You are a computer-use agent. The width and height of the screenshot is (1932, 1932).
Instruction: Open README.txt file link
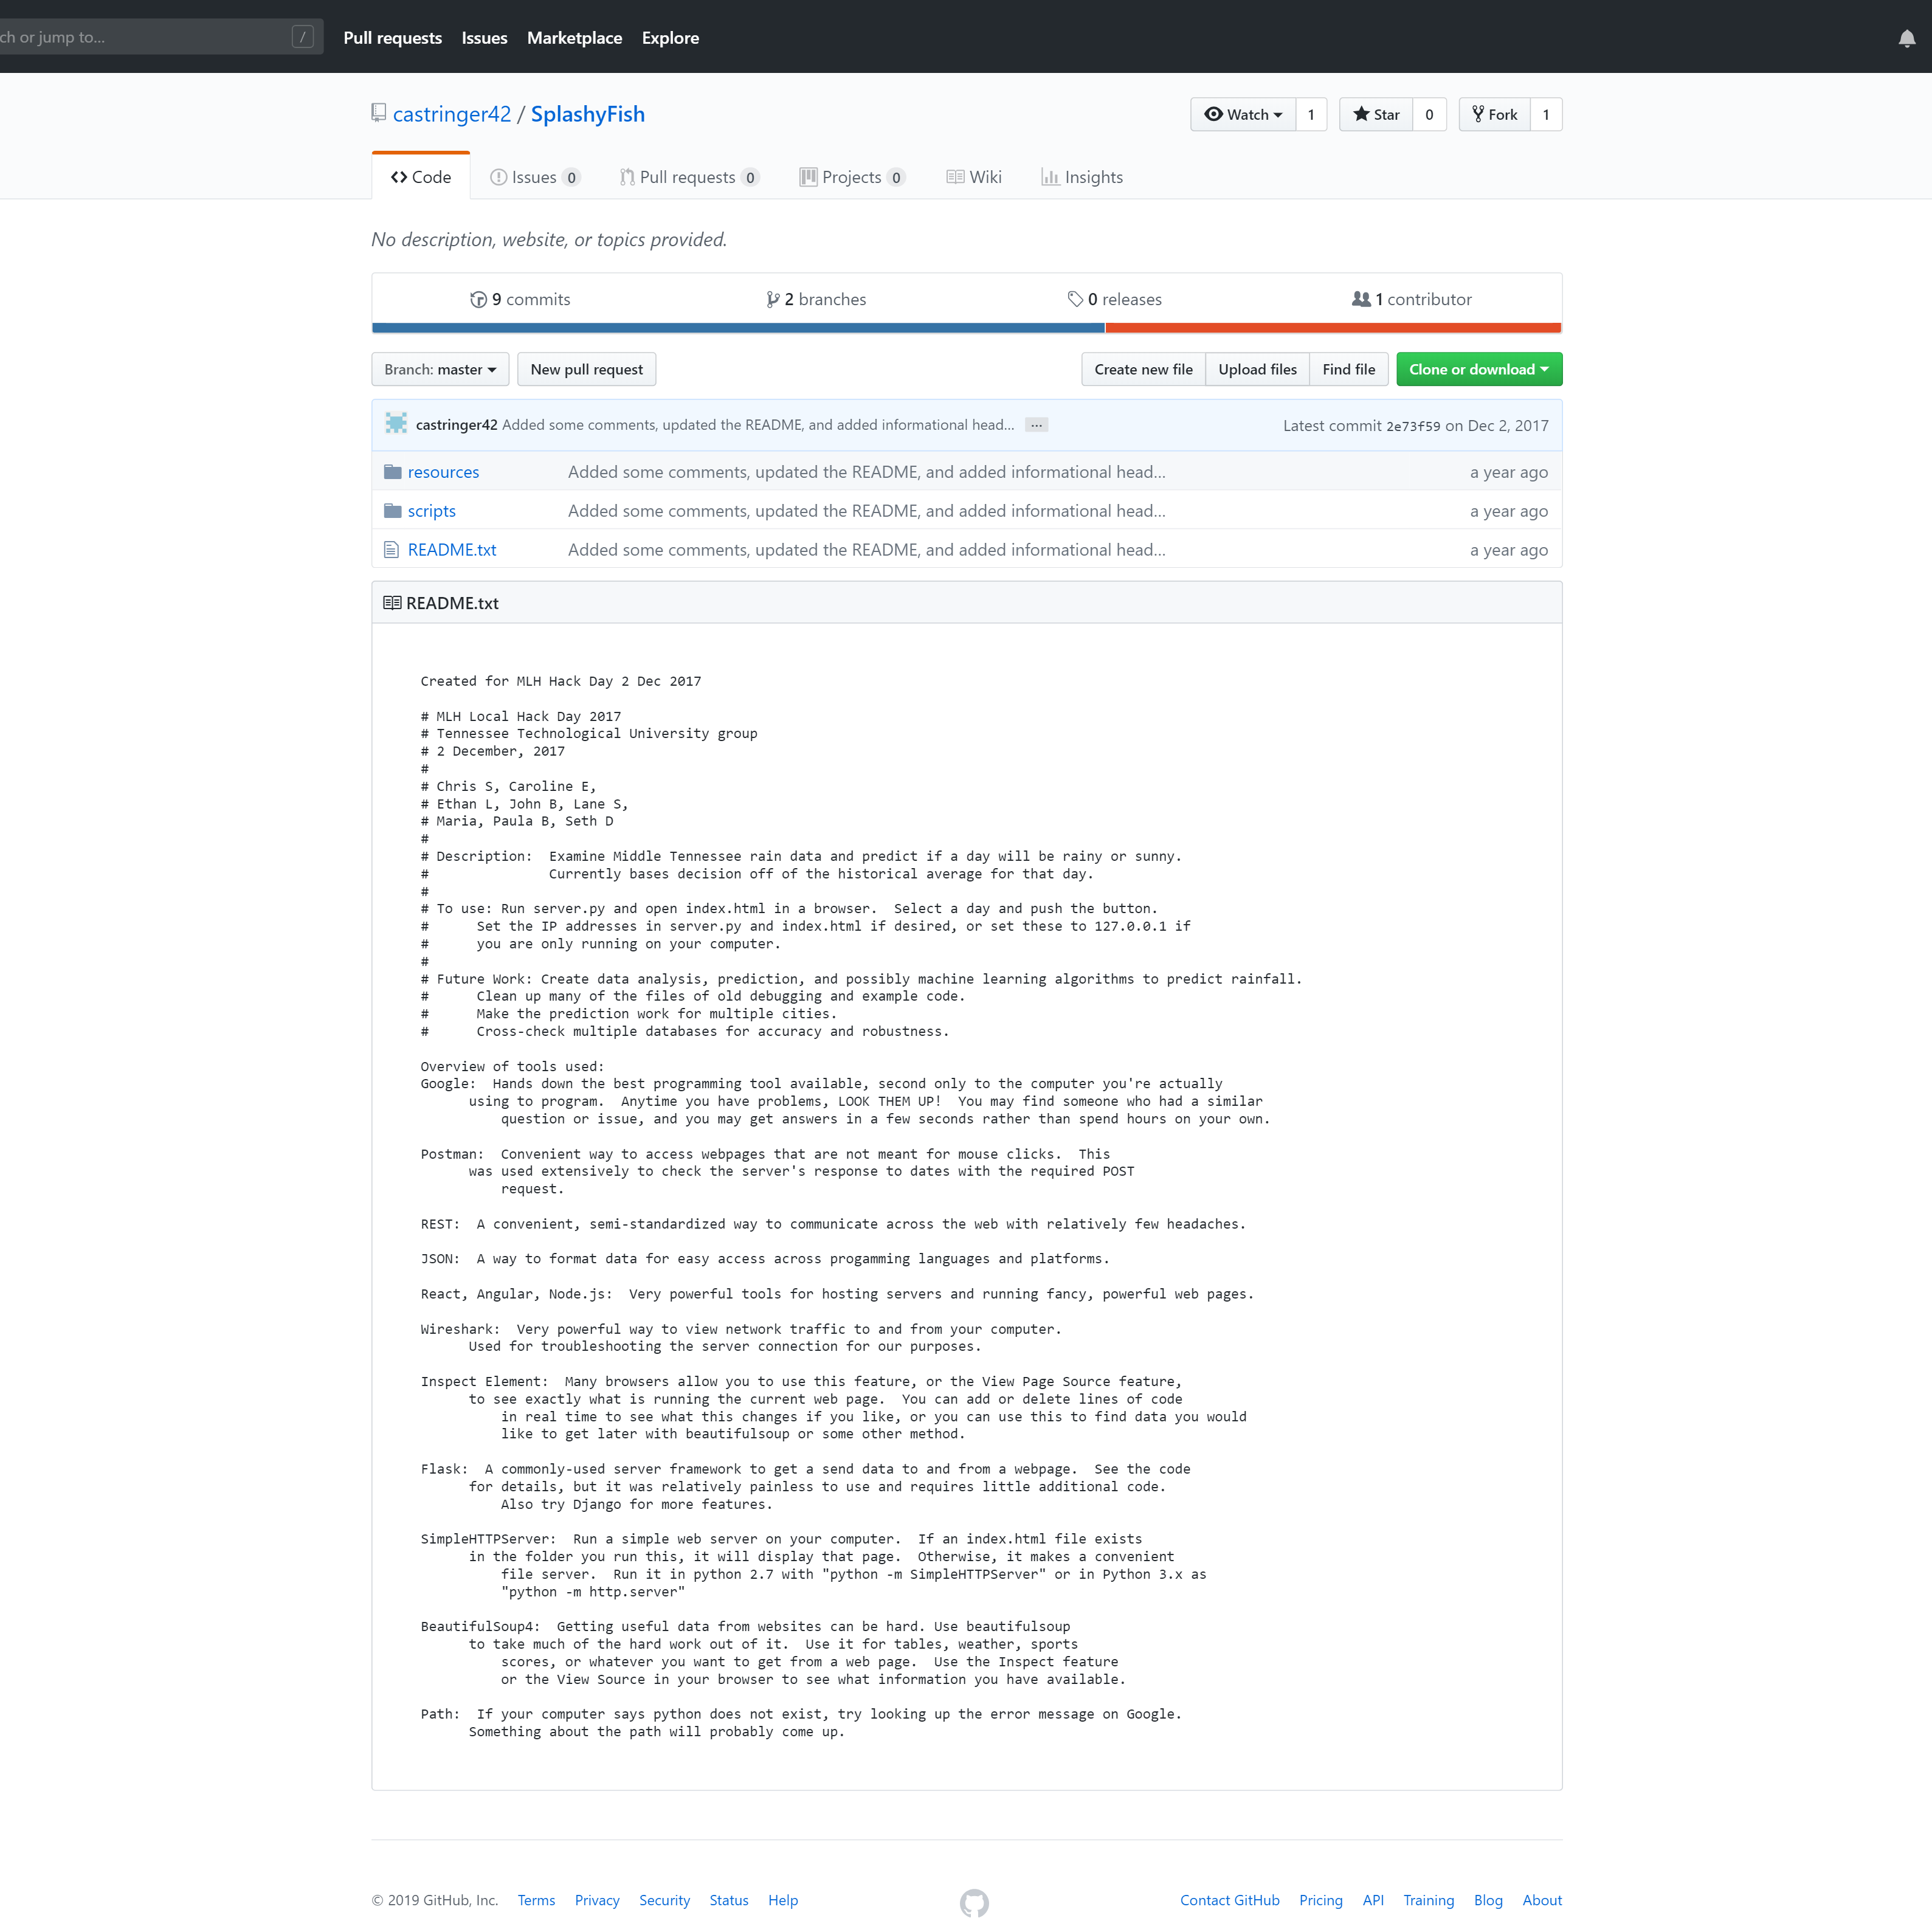(452, 550)
